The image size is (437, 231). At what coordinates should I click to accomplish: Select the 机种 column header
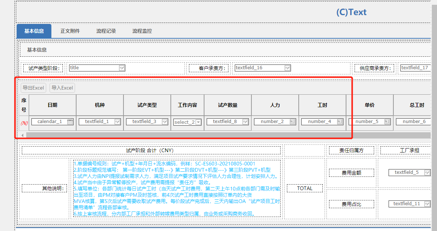pyautogui.click(x=100, y=105)
